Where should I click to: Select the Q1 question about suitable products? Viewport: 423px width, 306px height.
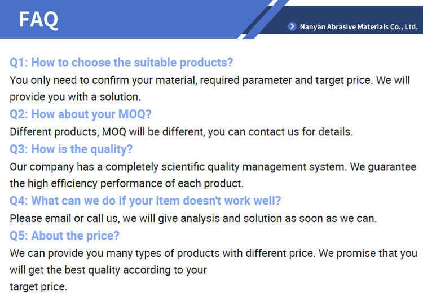[x=121, y=63]
